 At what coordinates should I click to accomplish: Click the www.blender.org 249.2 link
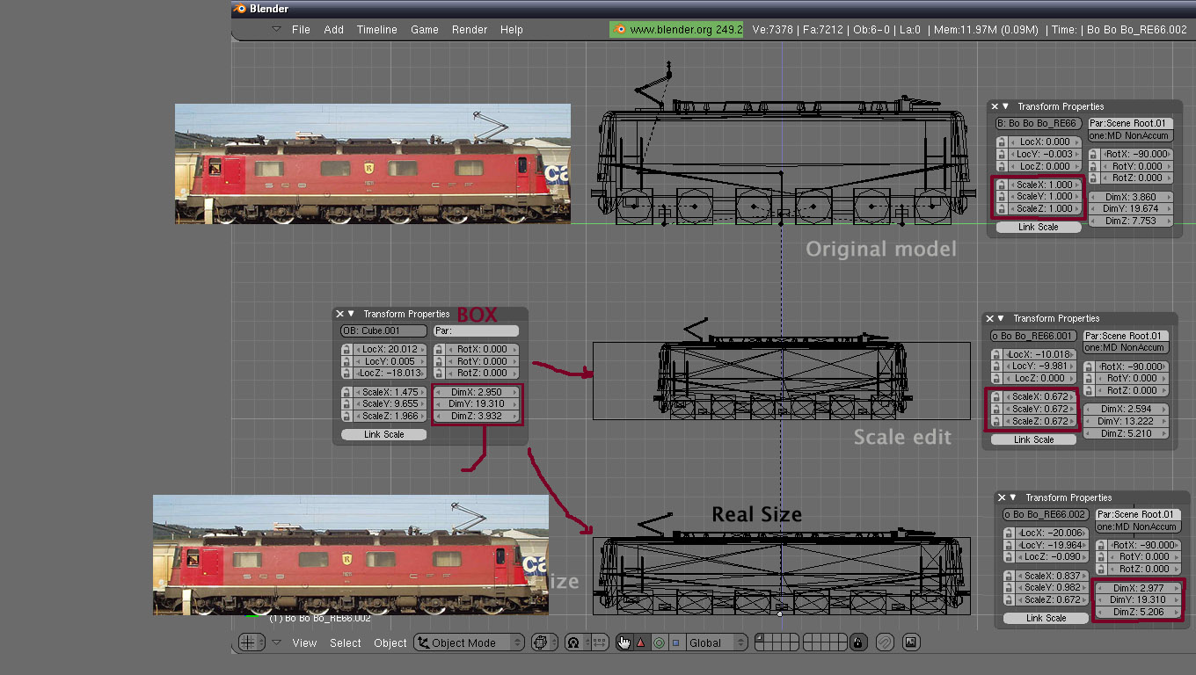click(x=676, y=29)
